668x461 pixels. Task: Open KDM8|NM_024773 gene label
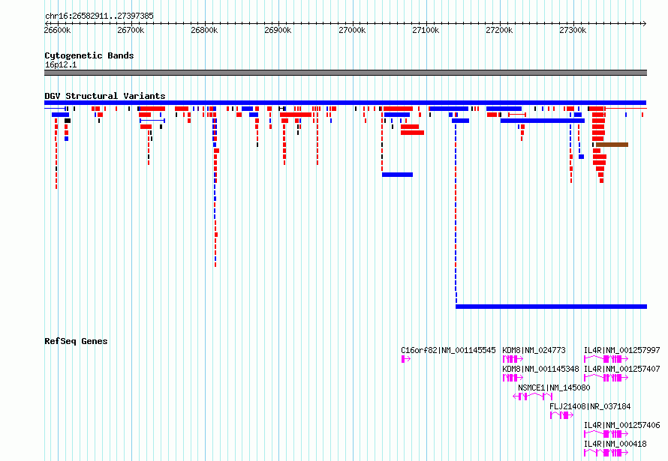534,350
